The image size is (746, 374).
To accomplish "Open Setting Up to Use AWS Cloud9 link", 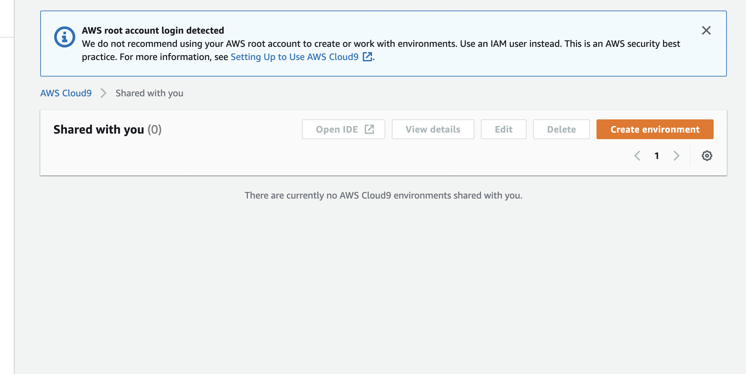I will 294,57.
